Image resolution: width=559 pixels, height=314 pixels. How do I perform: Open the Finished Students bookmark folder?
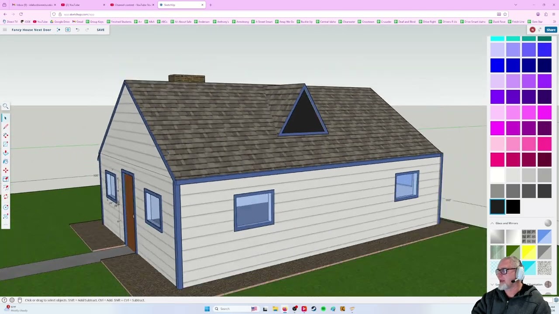120,22
